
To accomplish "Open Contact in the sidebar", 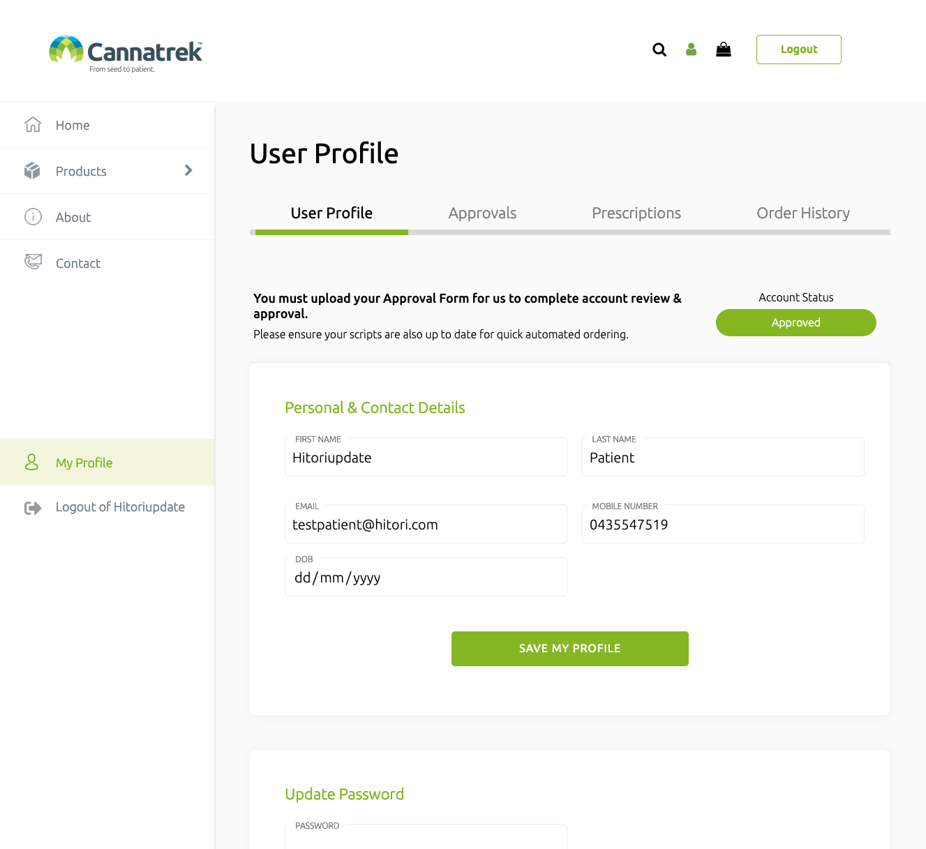I will [107, 263].
